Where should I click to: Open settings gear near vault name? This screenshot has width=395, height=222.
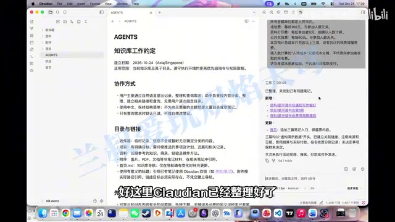pyautogui.click(x=101, y=201)
